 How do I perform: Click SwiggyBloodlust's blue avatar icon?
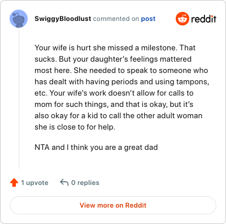point(19,19)
